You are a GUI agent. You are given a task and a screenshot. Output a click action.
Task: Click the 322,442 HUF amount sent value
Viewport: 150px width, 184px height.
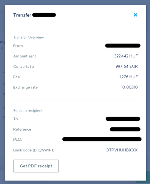click(126, 56)
